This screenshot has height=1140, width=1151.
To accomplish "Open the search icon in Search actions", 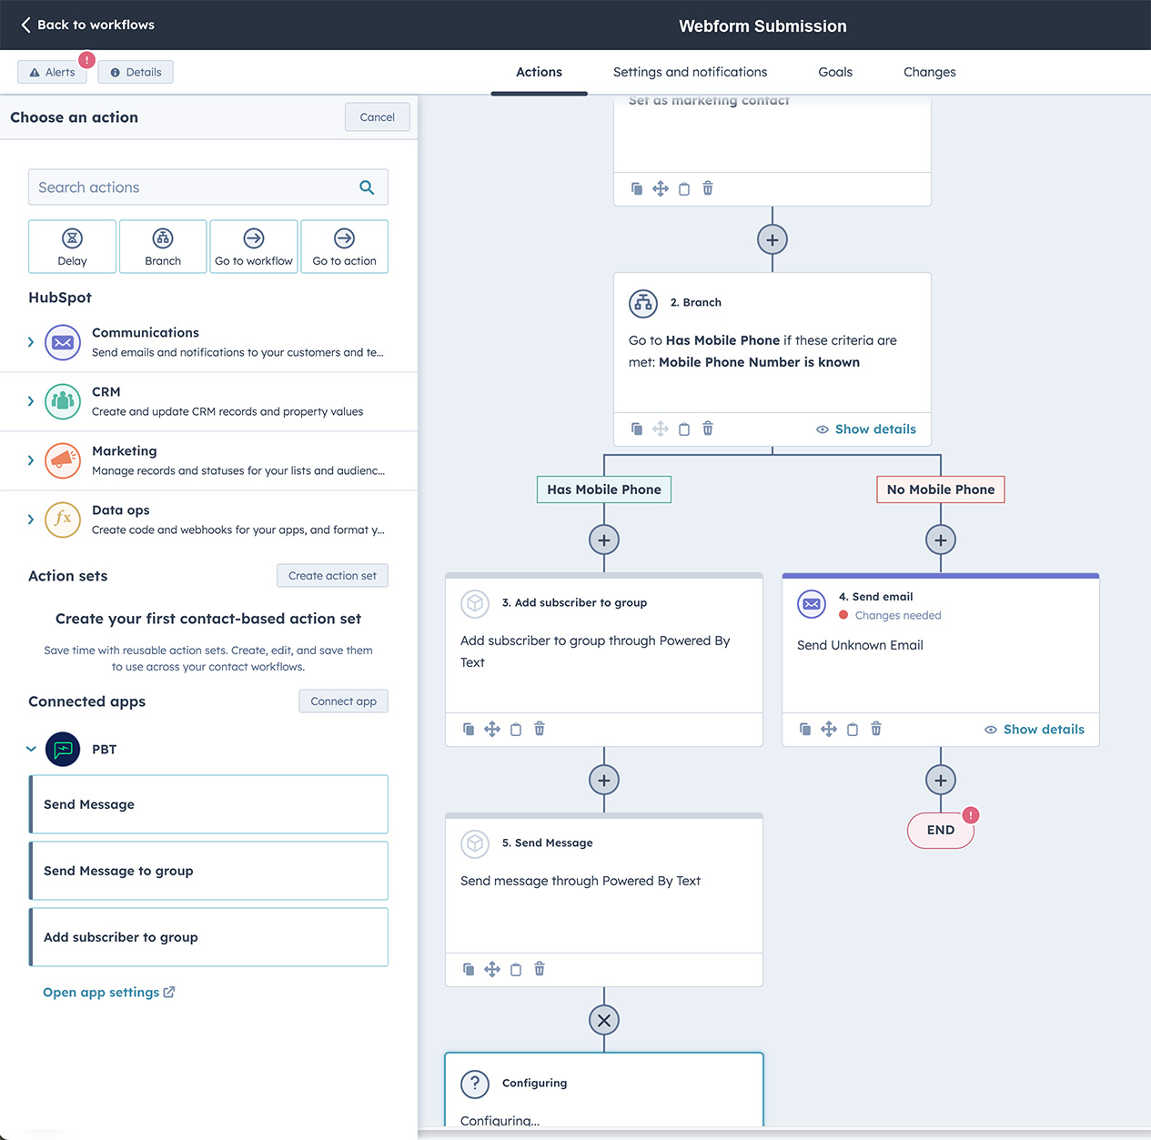I will point(367,187).
